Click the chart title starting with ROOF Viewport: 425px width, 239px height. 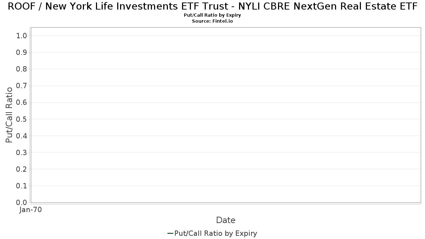pyautogui.click(x=212, y=6)
